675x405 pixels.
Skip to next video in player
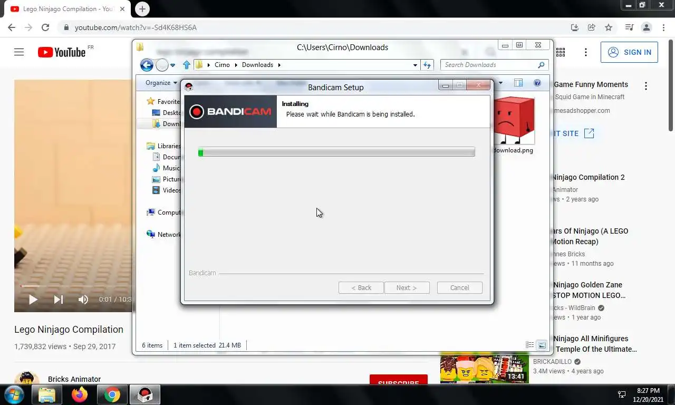point(59,300)
